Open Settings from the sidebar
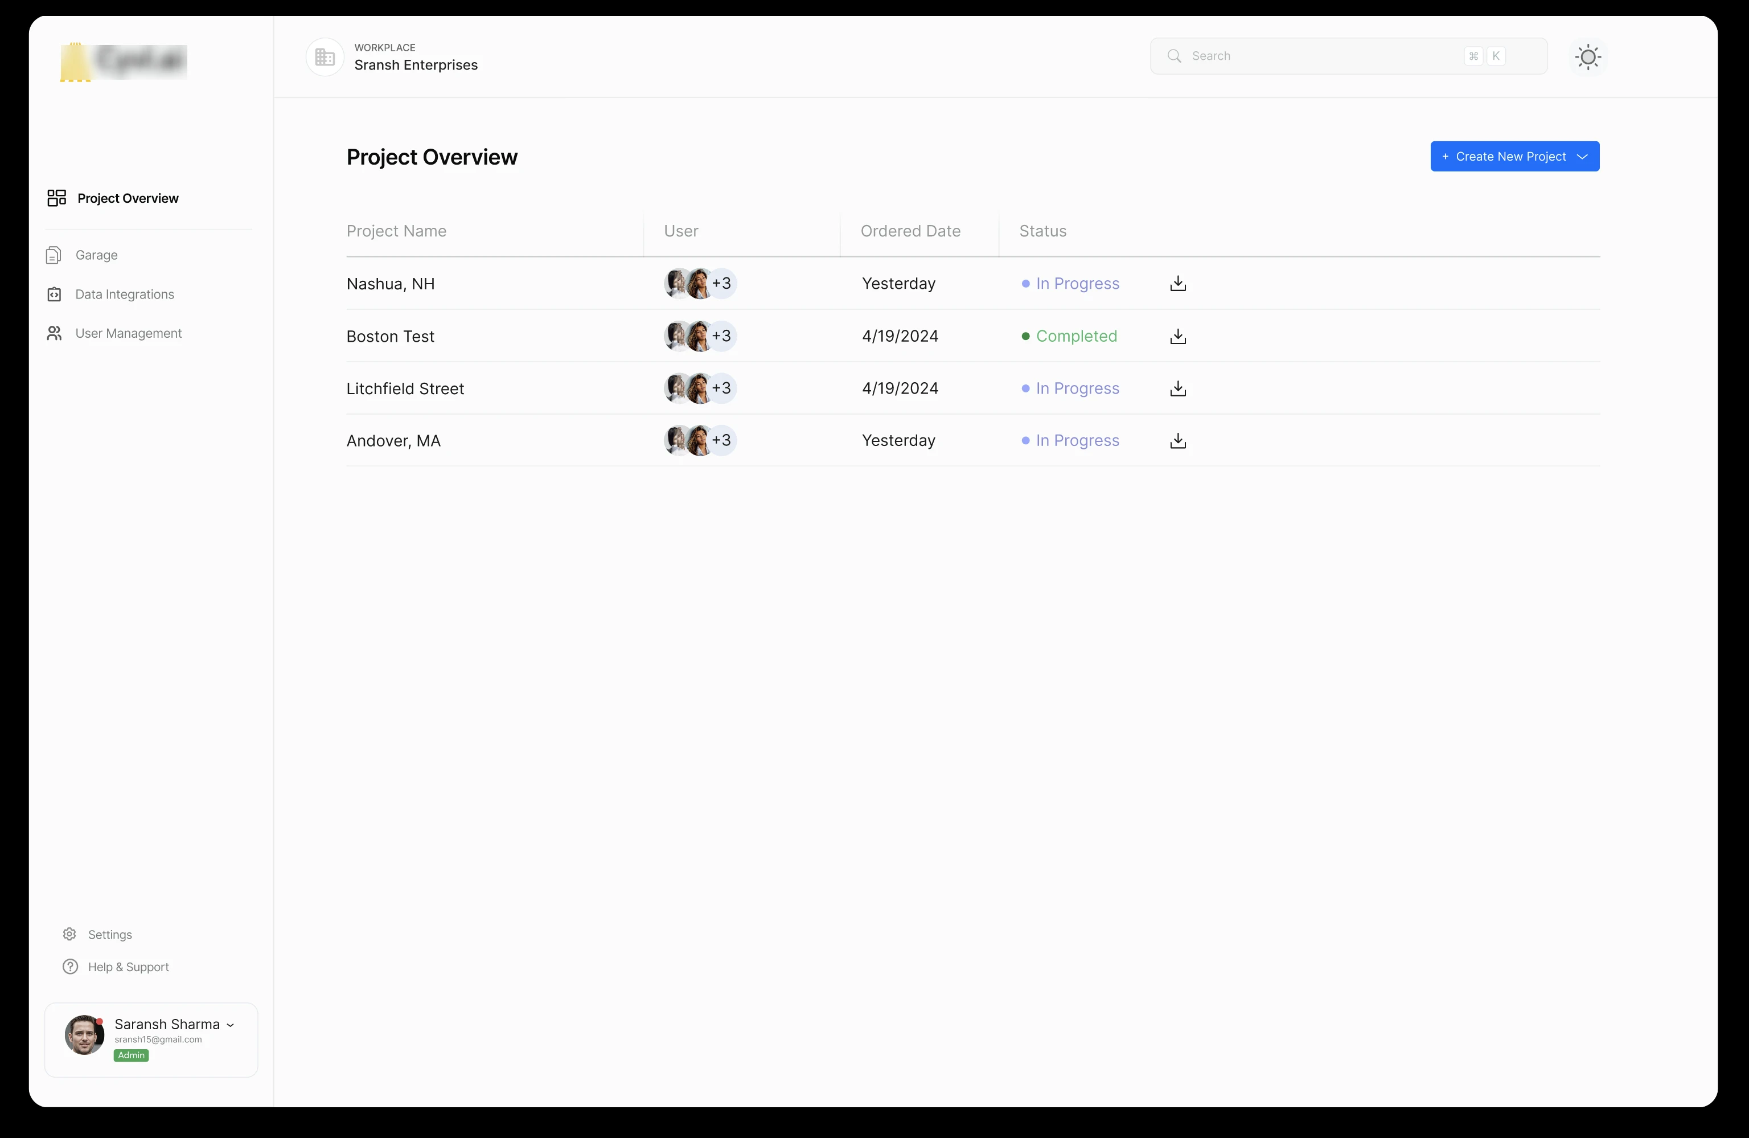Image resolution: width=1749 pixels, height=1138 pixels. (x=109, y=934)
